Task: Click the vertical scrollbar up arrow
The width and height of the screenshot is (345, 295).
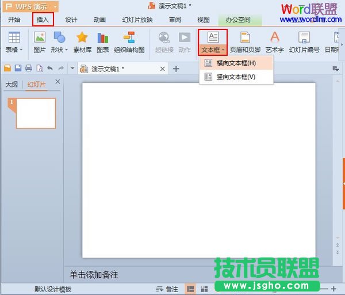Action: pyautogui.click(x=338, y=81)
